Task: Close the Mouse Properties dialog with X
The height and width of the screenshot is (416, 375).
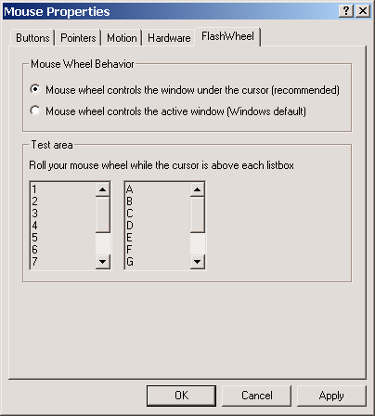Action: tap(362, 11)
